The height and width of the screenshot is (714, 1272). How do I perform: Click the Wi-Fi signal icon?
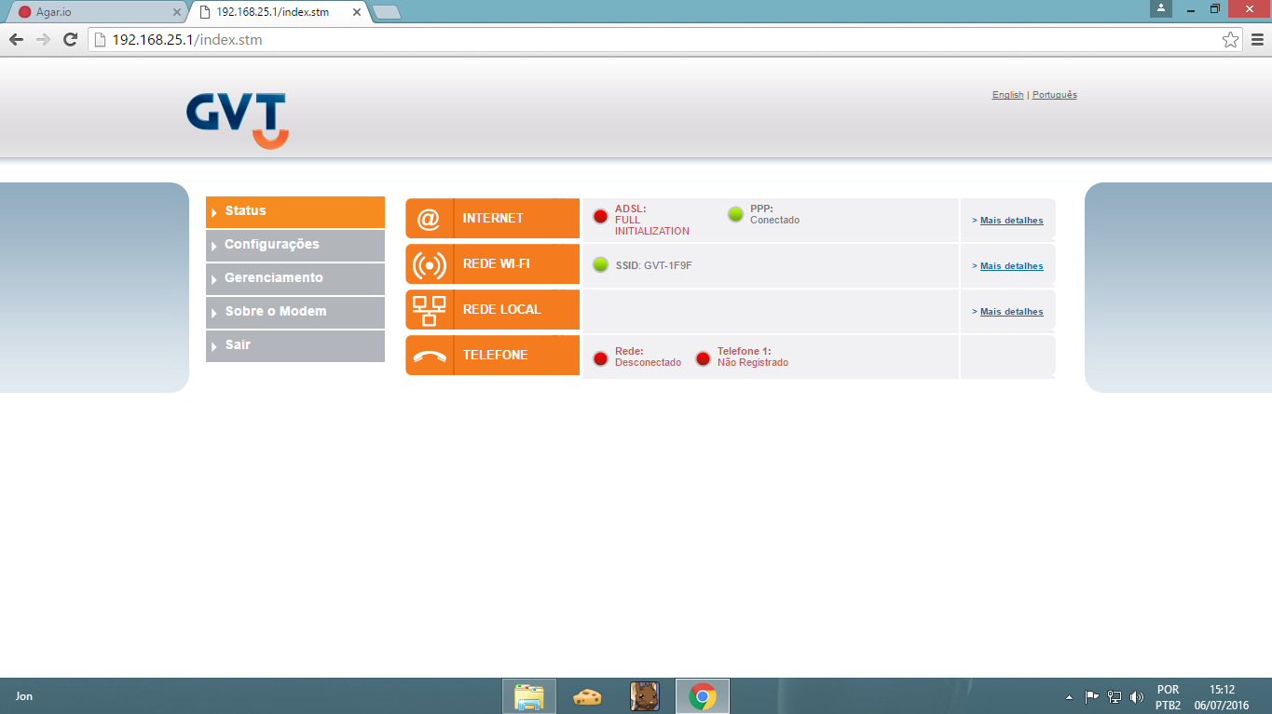click(x=429, y=264)
